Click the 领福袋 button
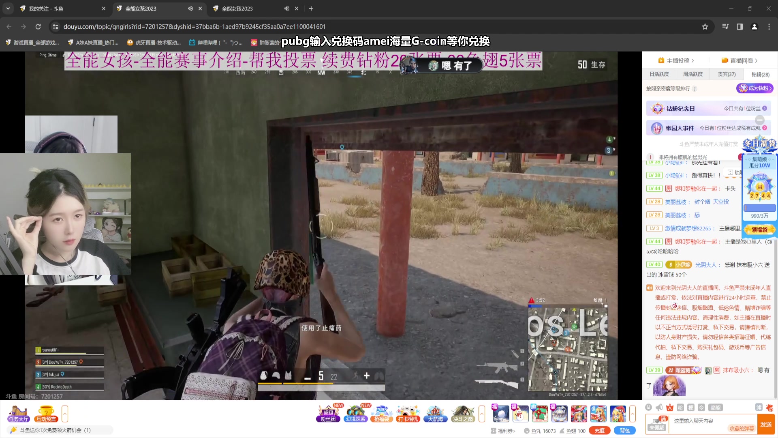Viewport: 778px width, 438px height. [759, 230]
